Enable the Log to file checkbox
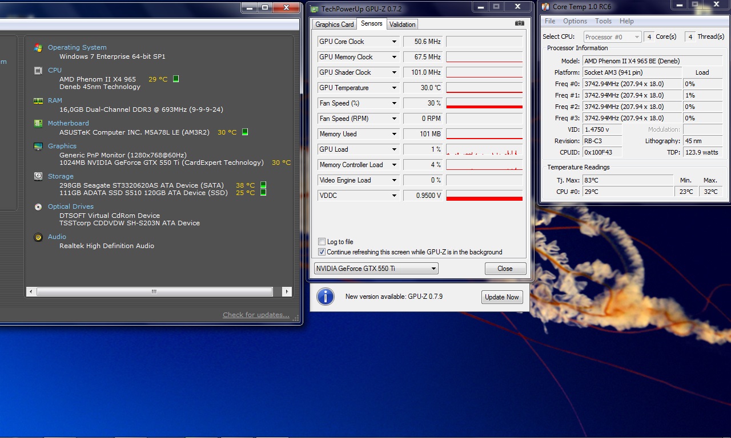The image size is (731, 438). point(322,242)
